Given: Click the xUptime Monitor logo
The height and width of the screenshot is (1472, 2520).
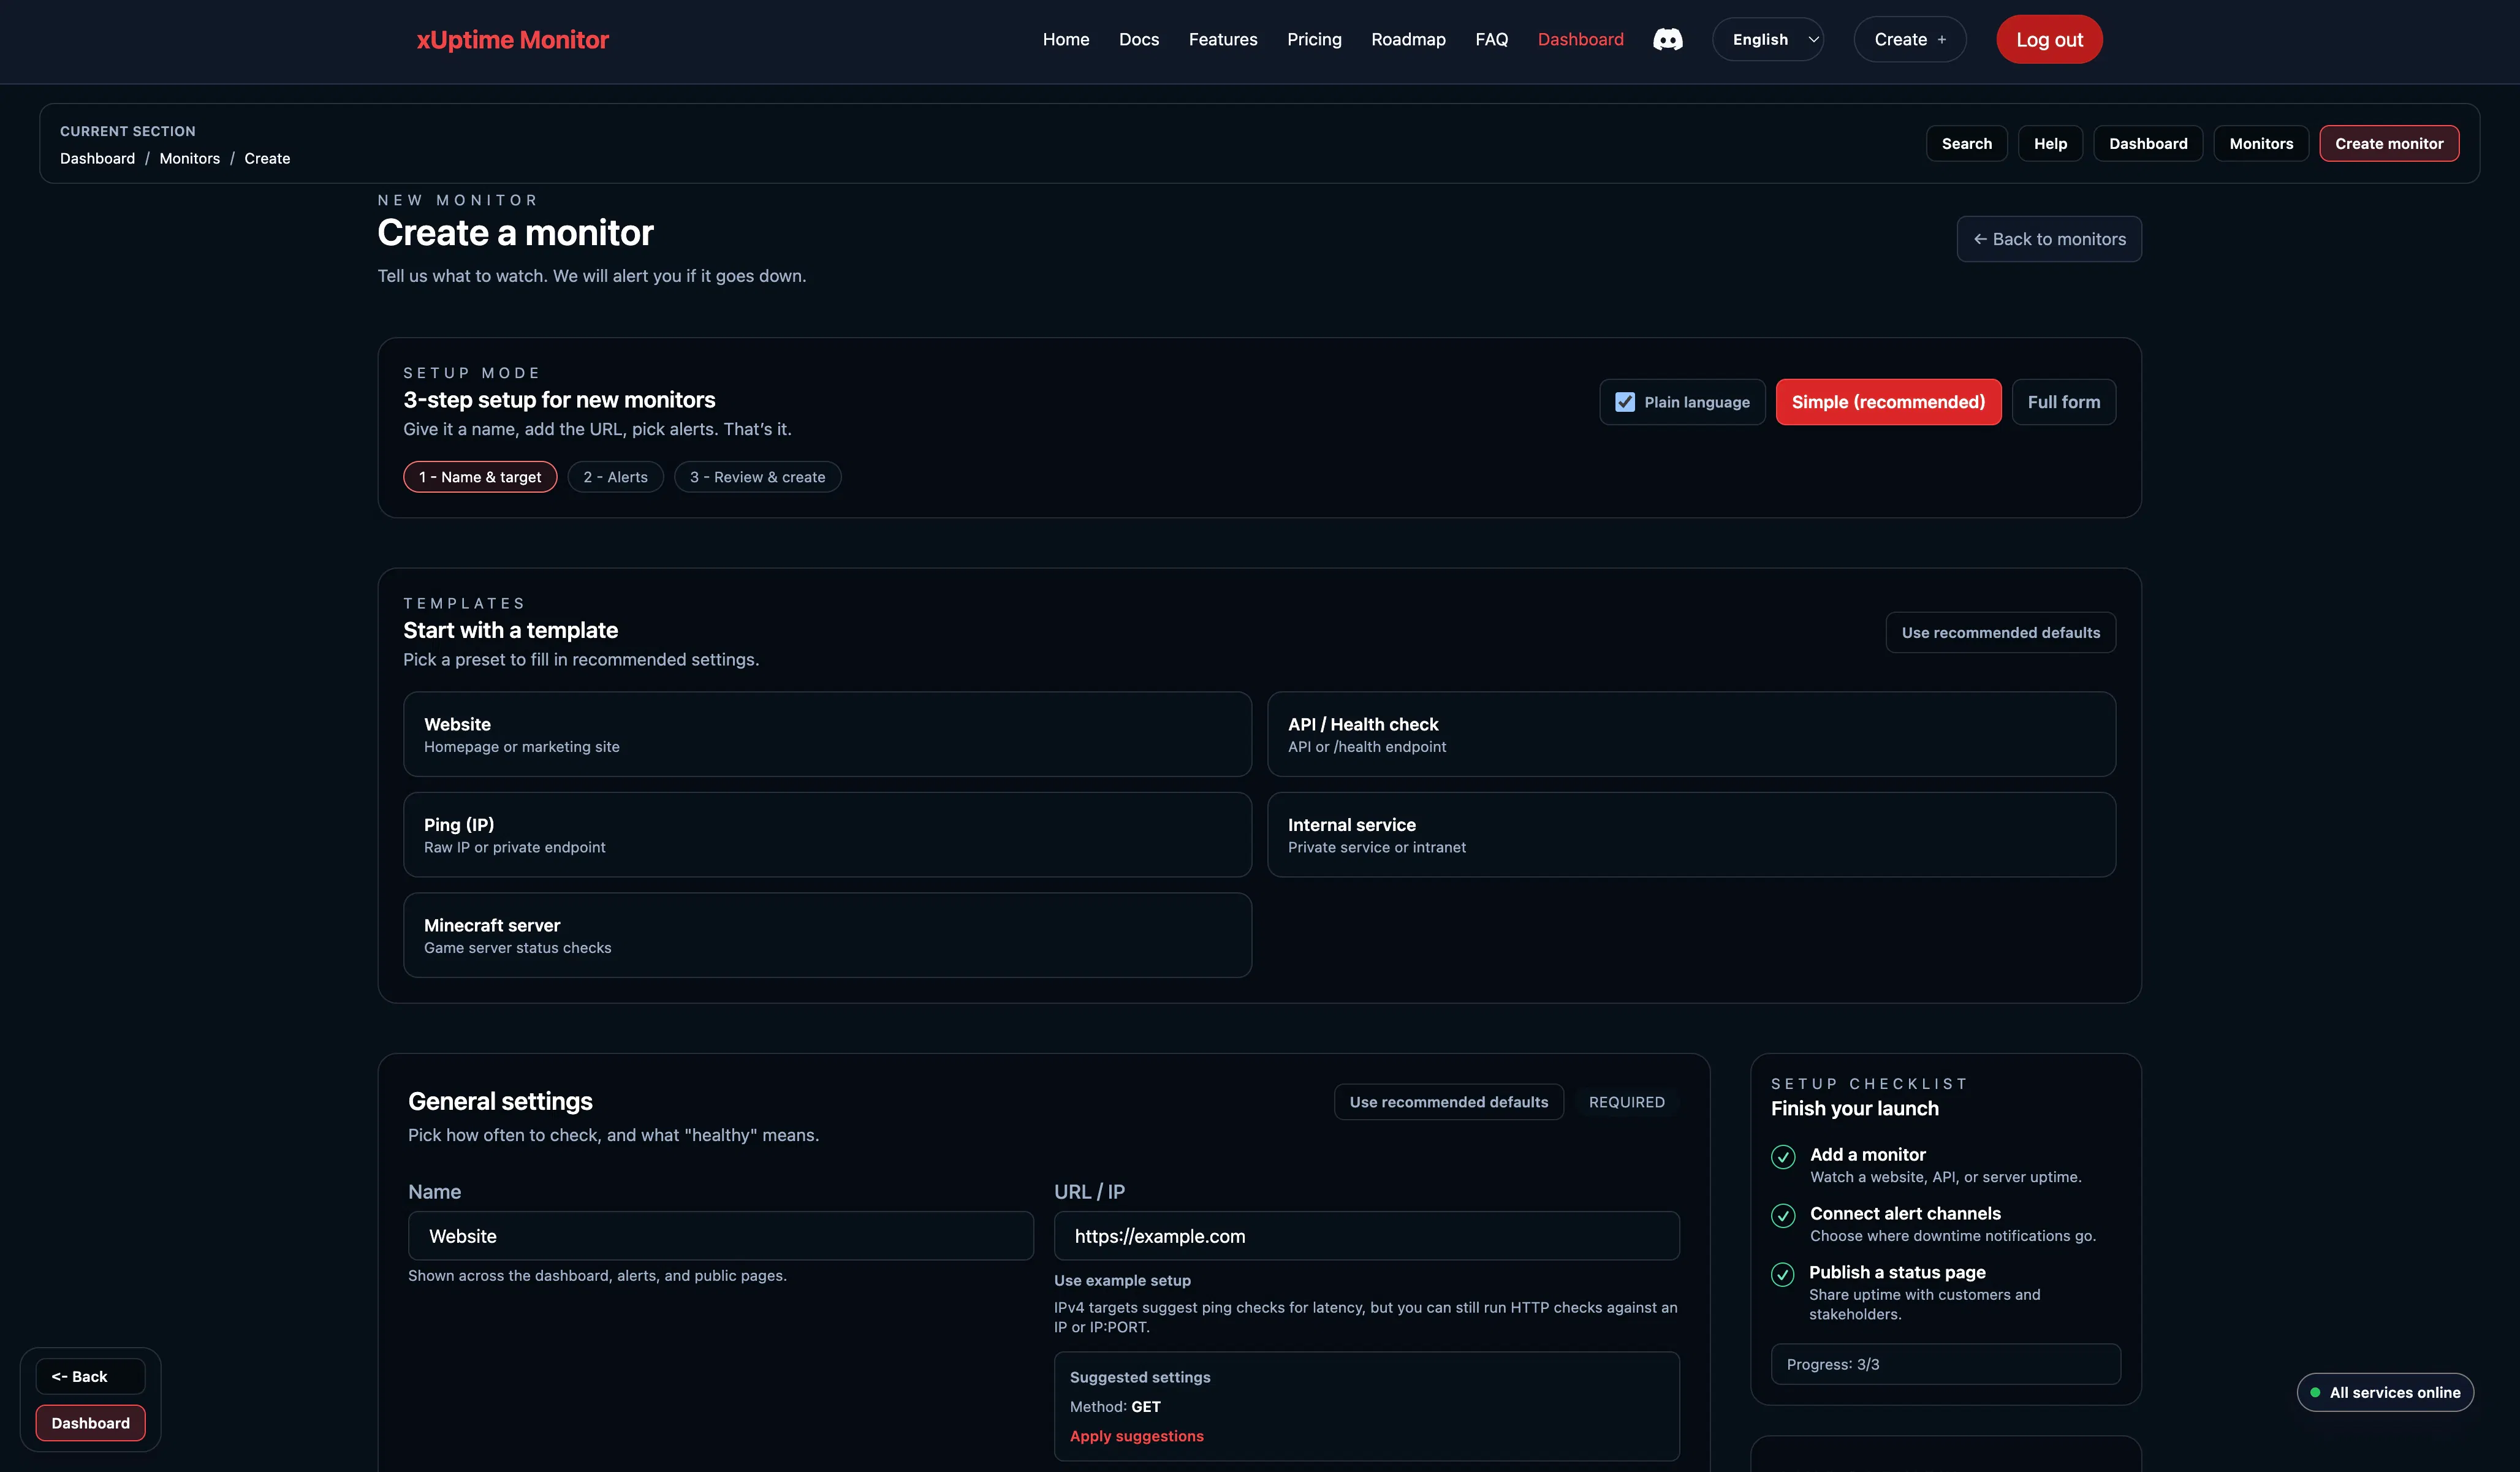Looking at the screenshot, I should point(512,39).
